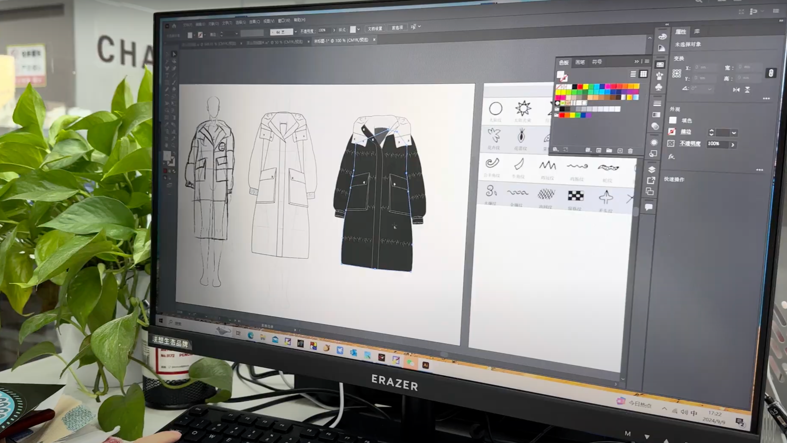Open the Swatches panel hamburger menu
The height and width of the screenshot is (443, 787).
coord(647,62)
